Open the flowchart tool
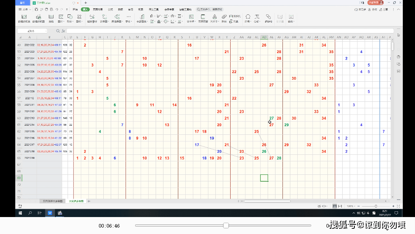The height and width of the screenshot is (234, 415). 104,18
